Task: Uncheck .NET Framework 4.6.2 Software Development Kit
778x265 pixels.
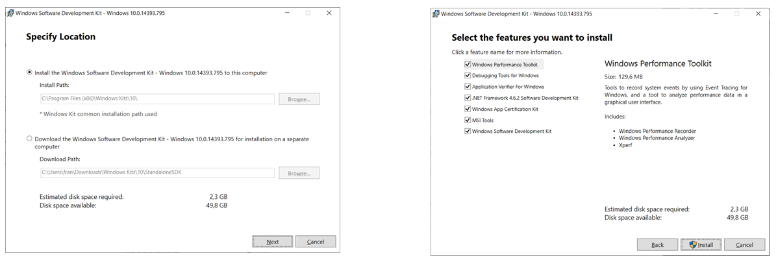Action: (x=468, y=98)
